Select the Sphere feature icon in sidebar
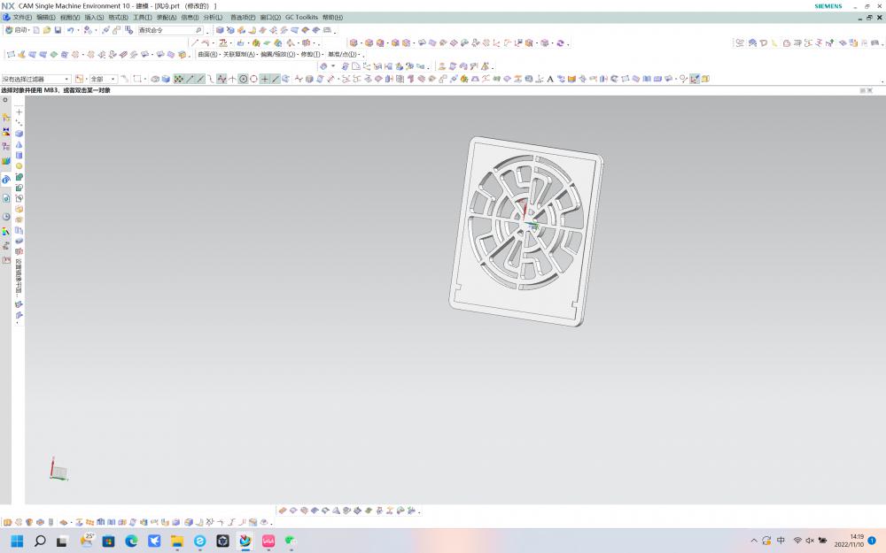The image size is (886, 553). [x=19, y=166]
